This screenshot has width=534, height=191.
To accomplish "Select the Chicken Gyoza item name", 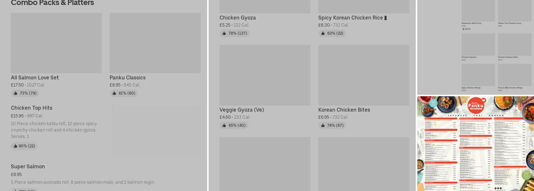I will pyautogui.click(x=238, y=18).
